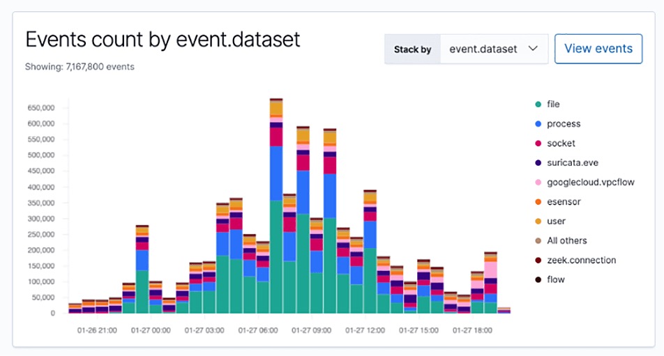Click the View events button

pyautogui.click(x=598, y=49)
